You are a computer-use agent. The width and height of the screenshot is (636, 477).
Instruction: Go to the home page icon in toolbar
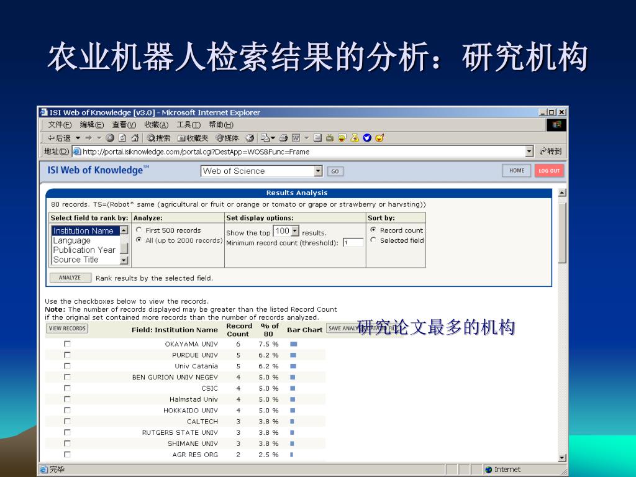tap(135, 138)
